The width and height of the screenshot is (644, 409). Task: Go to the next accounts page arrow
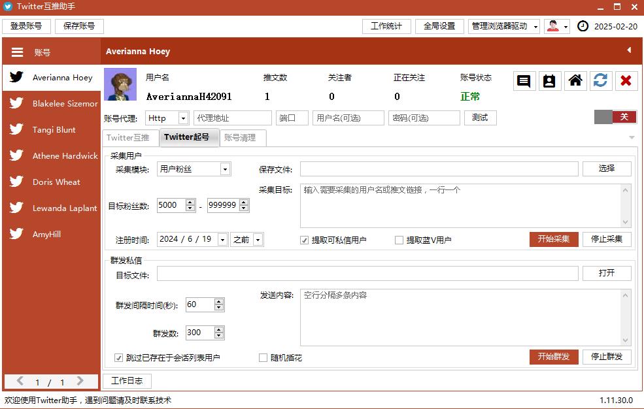pos(80,381)
